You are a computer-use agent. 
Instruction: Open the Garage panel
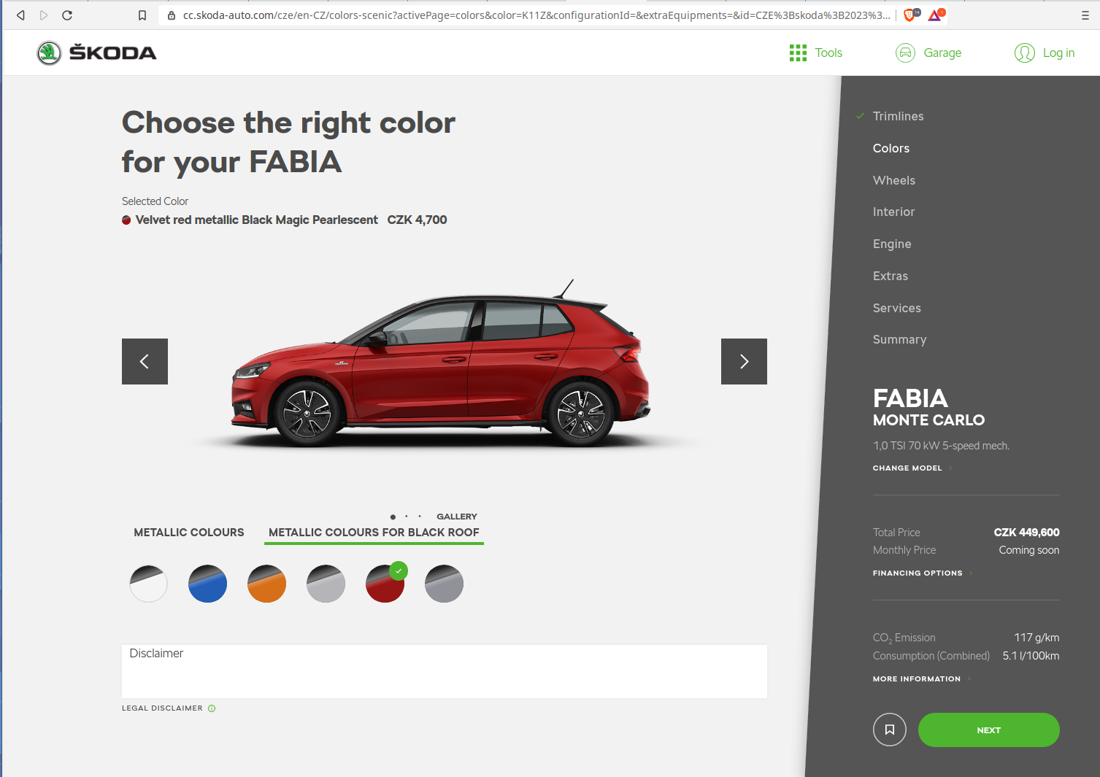928,53
